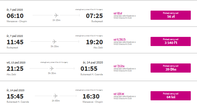The height and width of the screenshot is (108, 197).
Task: Show prices from 64 lei
Action: 171,96
